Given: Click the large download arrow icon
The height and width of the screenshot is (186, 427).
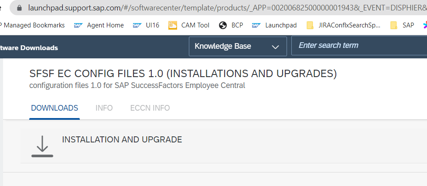Looking at the screenshot, I should 42,146.
